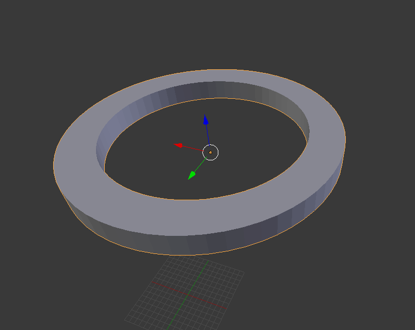Click the green Y-axis arrowhead of the gizmo

[191, 175]
